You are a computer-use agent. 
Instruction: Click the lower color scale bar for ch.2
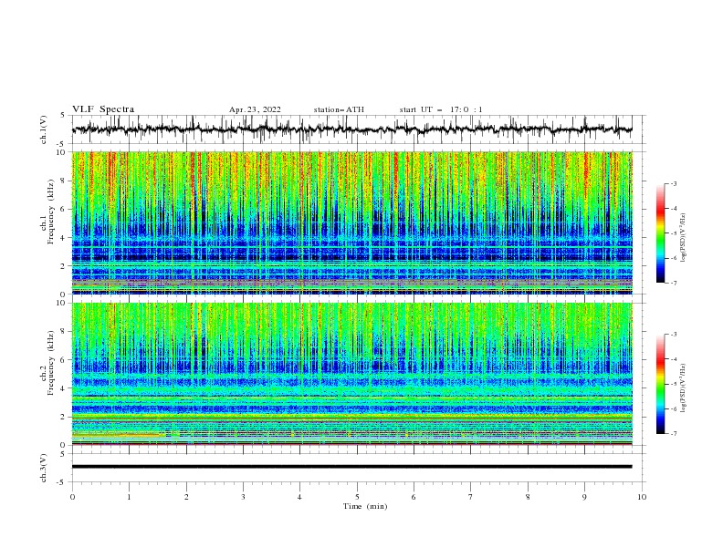[x=660, y=384]
